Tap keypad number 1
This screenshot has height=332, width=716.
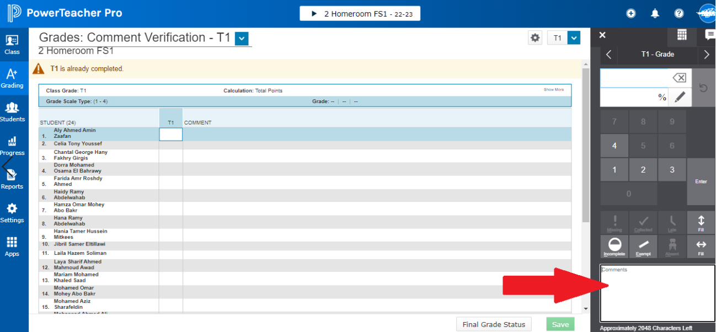(x=615, y=170)
